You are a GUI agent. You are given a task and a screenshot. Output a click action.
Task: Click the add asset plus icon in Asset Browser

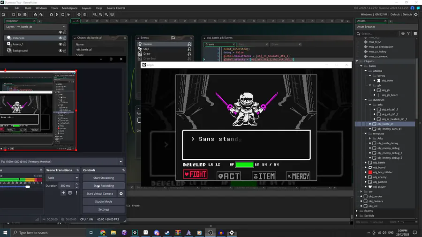pyautogui.click(x=403, y=33)
